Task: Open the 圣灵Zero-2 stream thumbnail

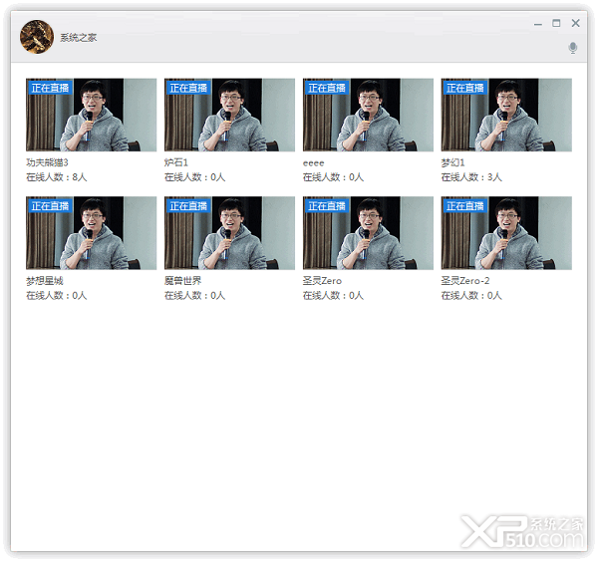Action: coord(506,233)
